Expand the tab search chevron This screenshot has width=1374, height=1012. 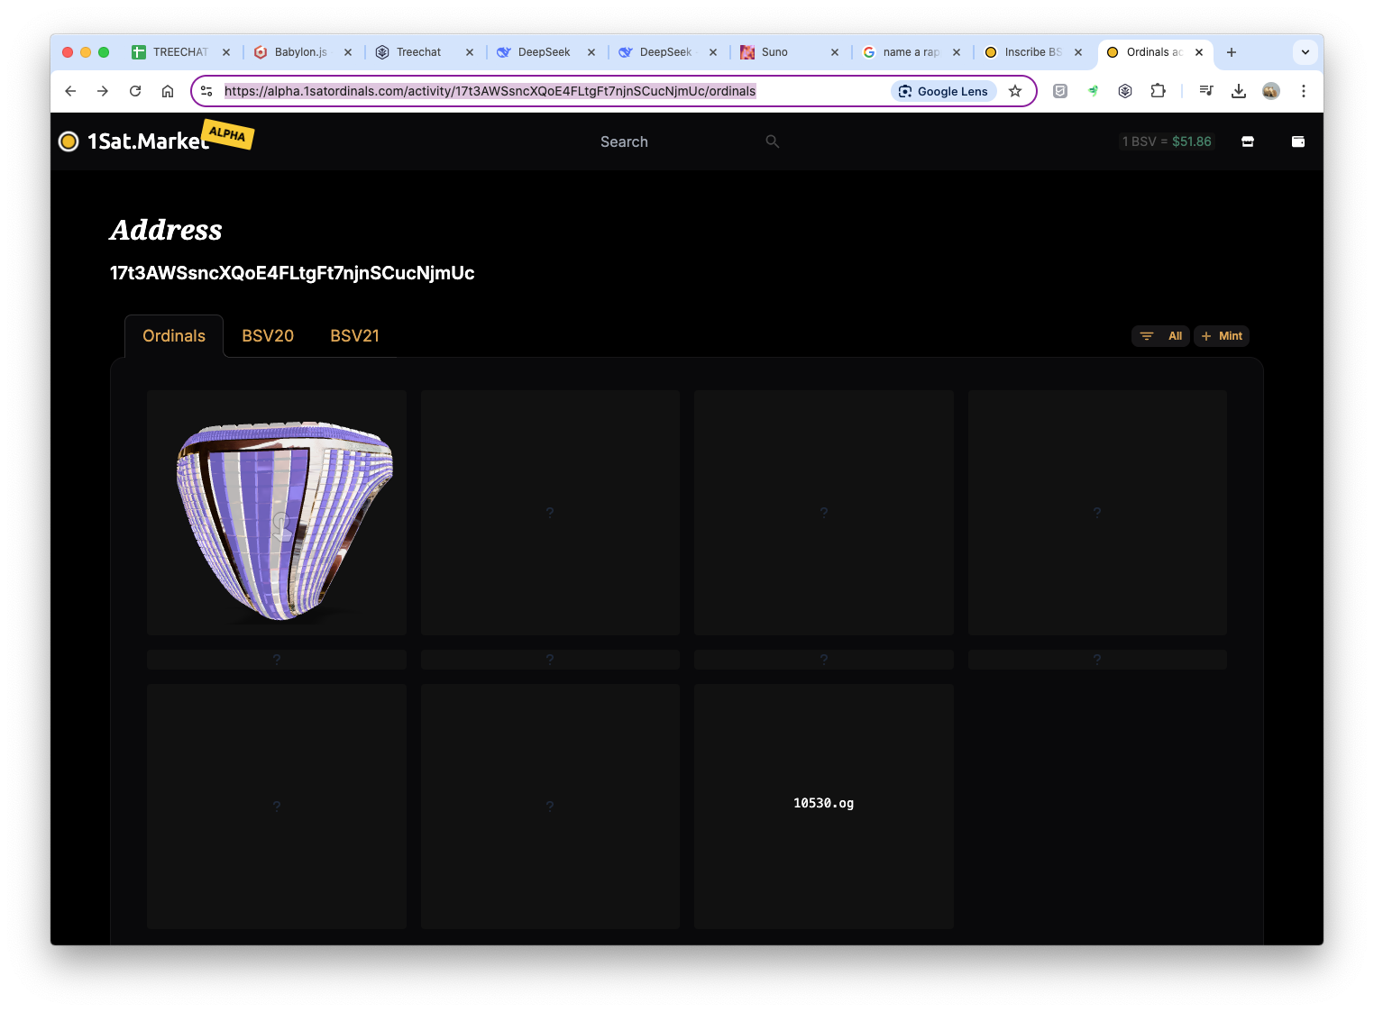pyautogui.click(x=1305, y=52)
